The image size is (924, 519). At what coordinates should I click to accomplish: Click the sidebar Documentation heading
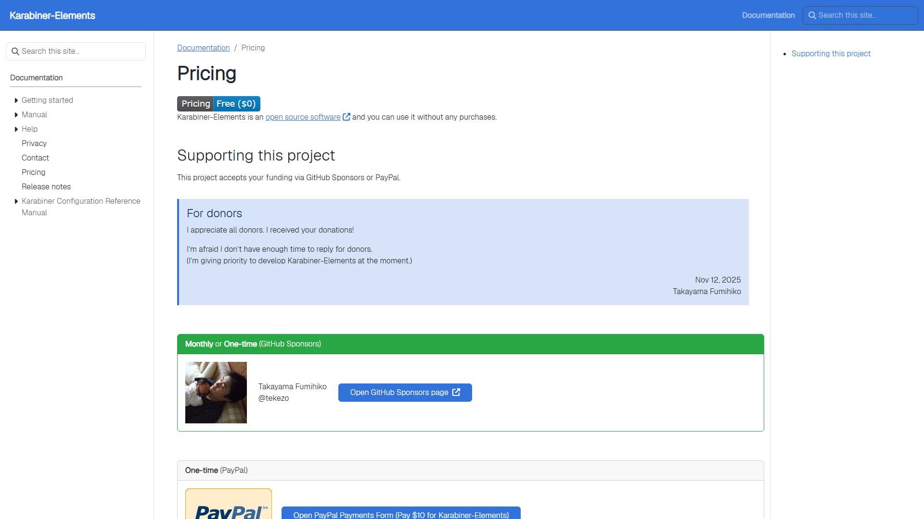[x=36, y=78]
